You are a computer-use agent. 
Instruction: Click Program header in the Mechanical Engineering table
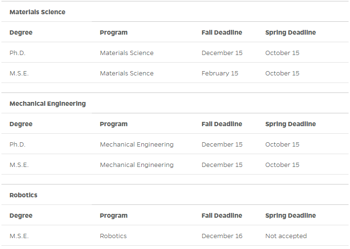pos(114,124)
